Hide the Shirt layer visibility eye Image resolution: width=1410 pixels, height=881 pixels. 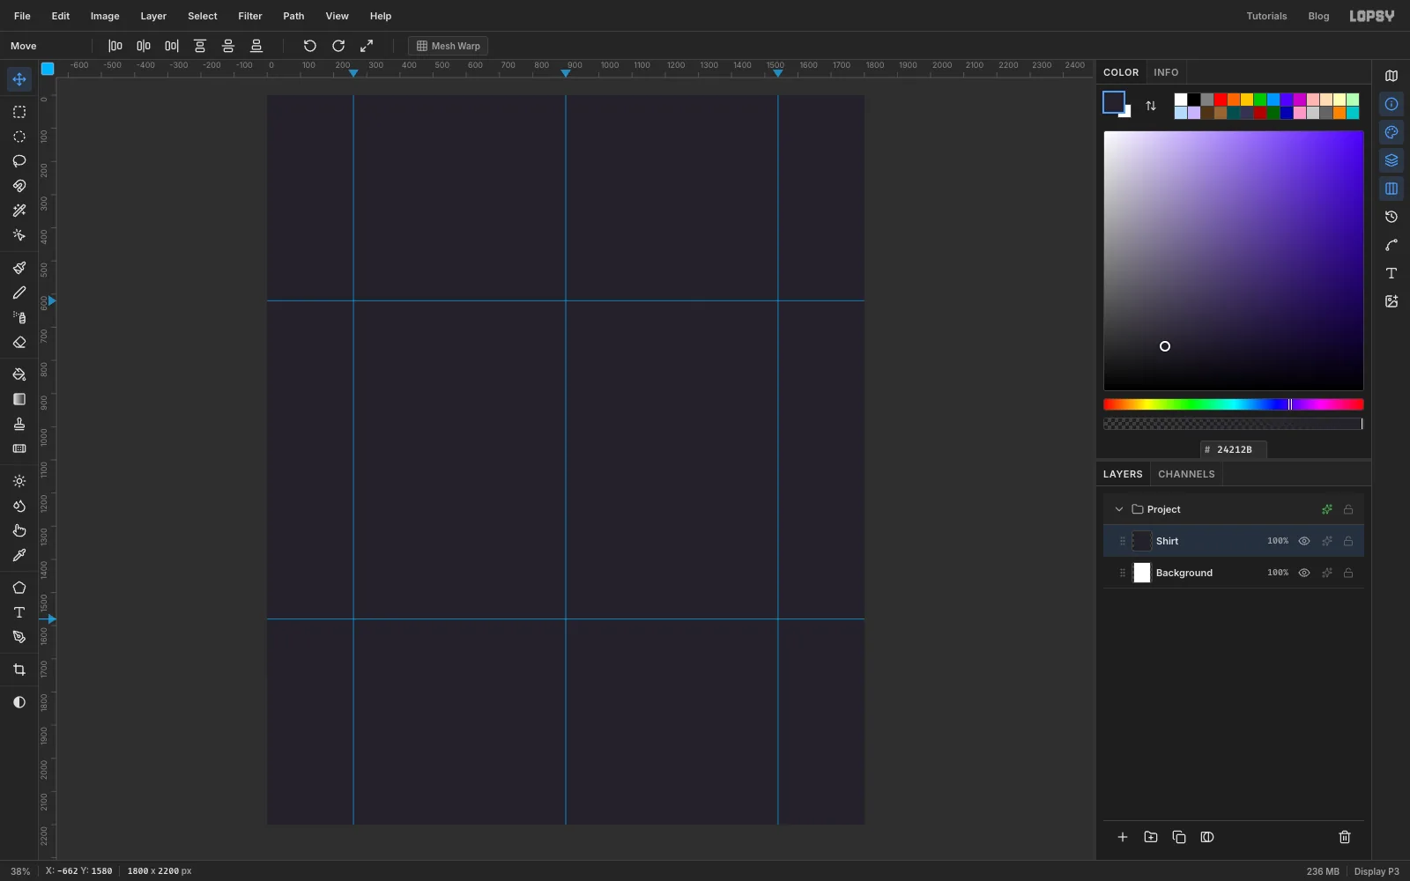(x=1304, y=541)
